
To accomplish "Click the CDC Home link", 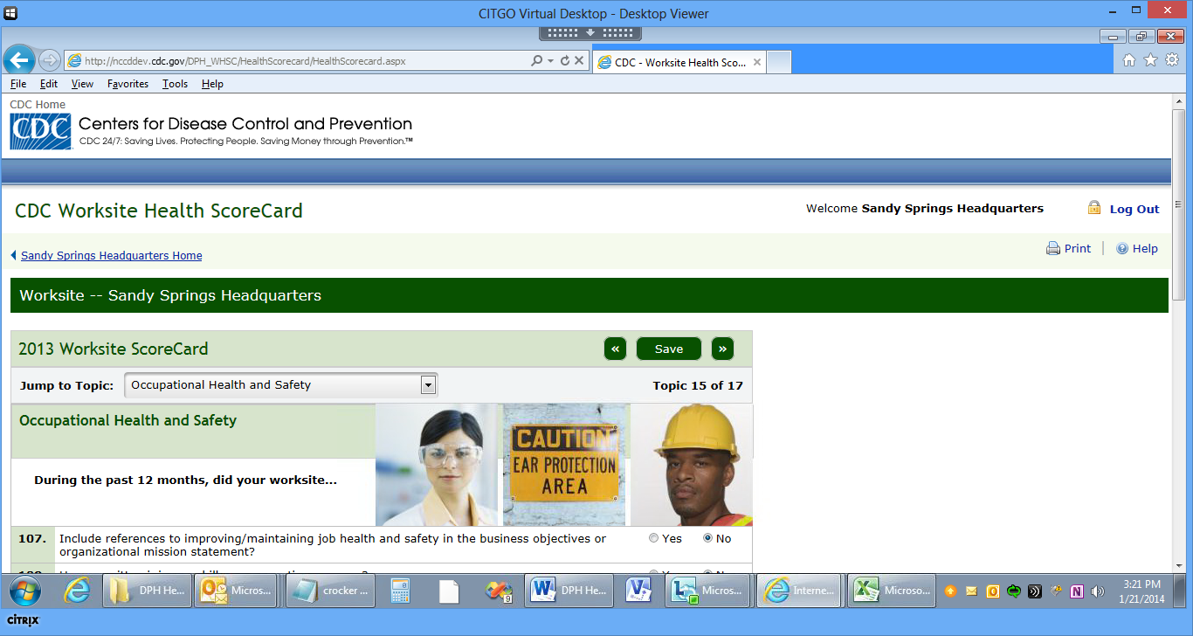I will 38,105.
